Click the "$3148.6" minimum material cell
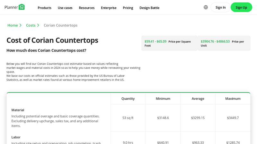Viewport: 257px width, 144px height. pyautogui.click(x=163, y=118)
